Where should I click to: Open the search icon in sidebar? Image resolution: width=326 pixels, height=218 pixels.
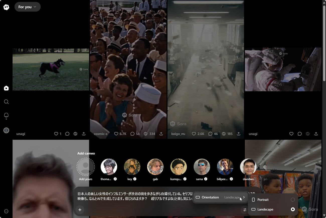tap(6, 102)
